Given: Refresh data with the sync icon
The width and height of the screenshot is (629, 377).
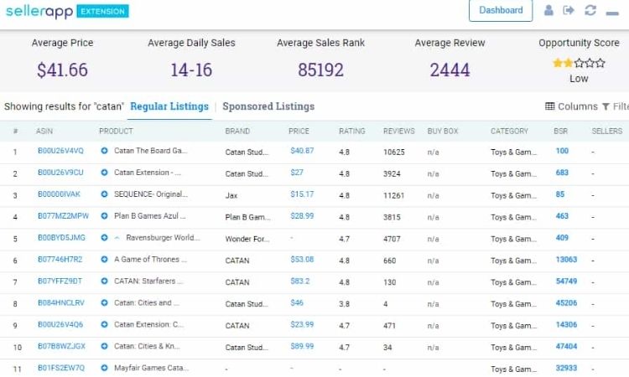Looking at the screenshot, I should [590, 11].
